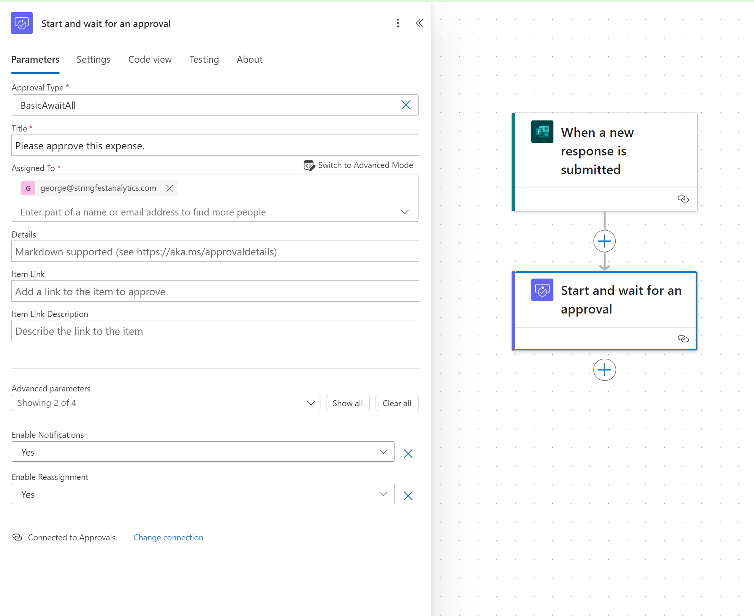Collapse the panel with double chevron icon
Screen dimensions: 754x616
tap(419, 24)
